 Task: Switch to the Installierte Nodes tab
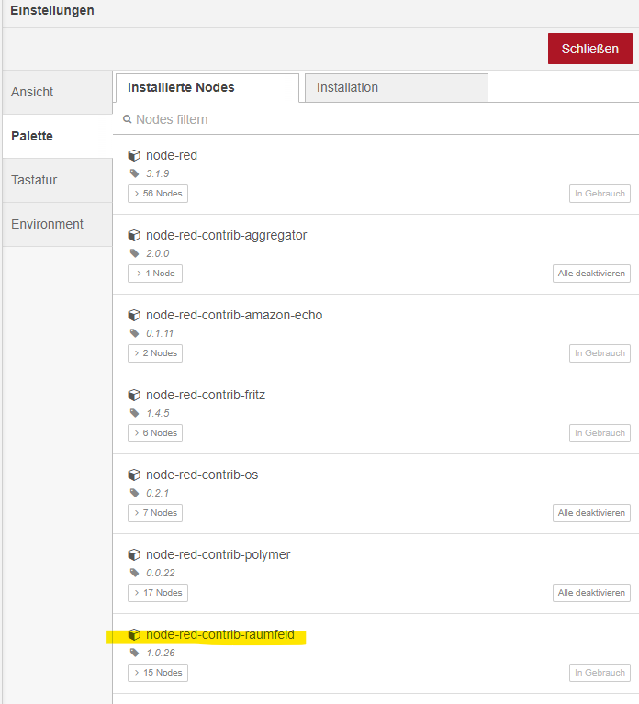tap(207, 88)
